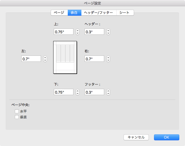
Task: Click the page margin preview thumbnail
Action: point(65,57)
